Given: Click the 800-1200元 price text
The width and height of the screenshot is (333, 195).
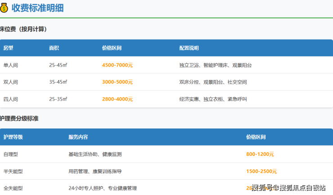Looking at the screenshot, I should coord(260,154).
